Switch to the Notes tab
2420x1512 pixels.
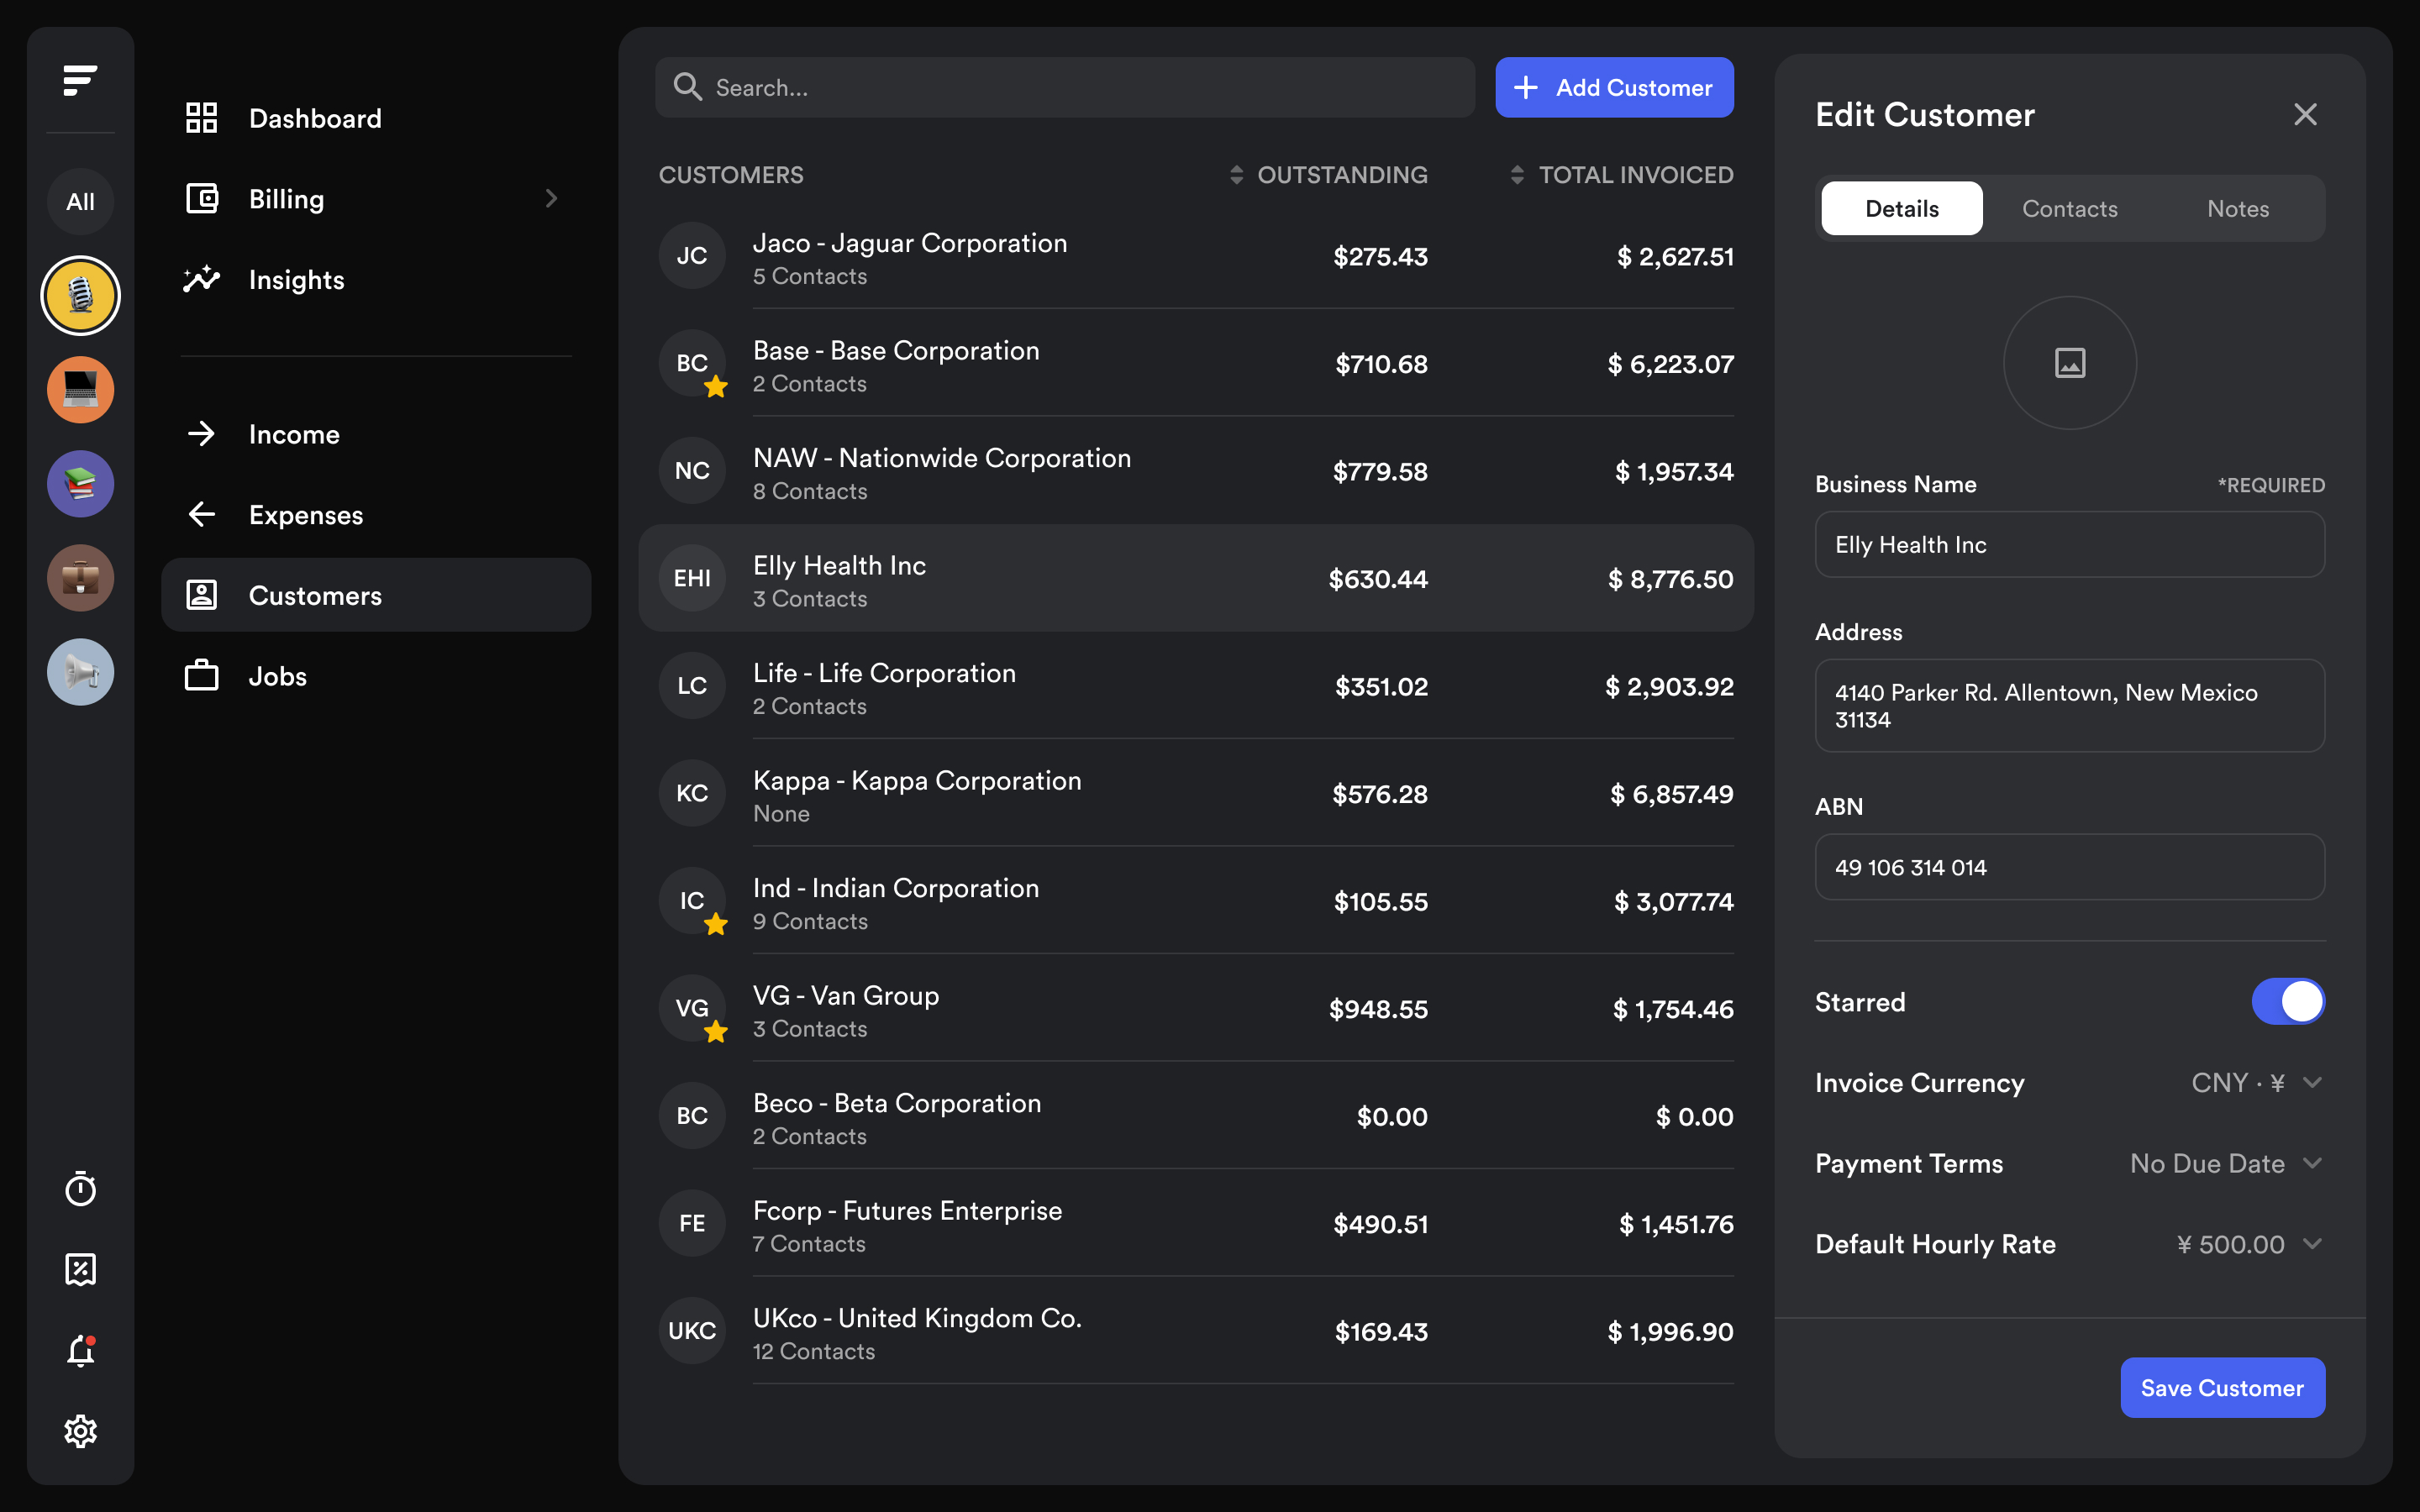point(2237,208)
